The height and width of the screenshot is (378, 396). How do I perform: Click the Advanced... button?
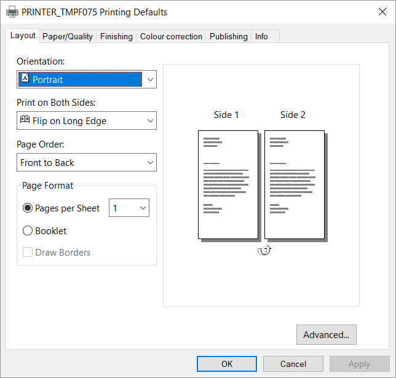(x=326, y=335)
